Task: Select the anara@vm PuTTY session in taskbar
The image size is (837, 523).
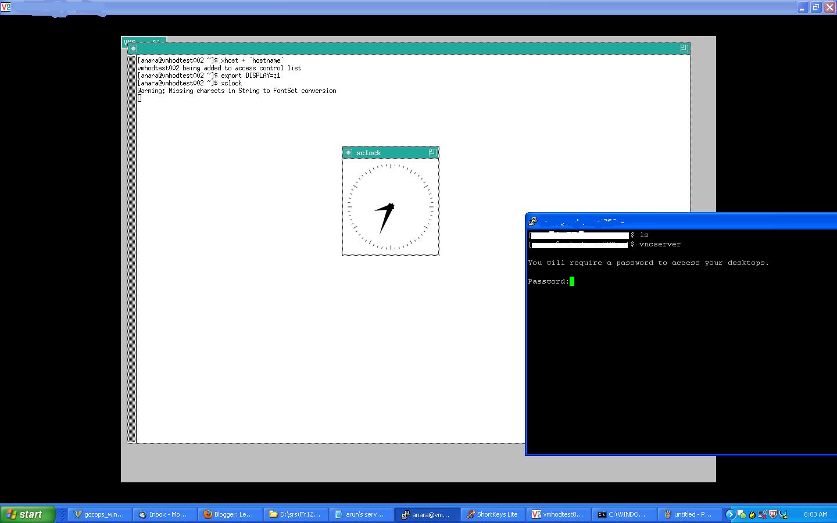Action: (427, 514)
